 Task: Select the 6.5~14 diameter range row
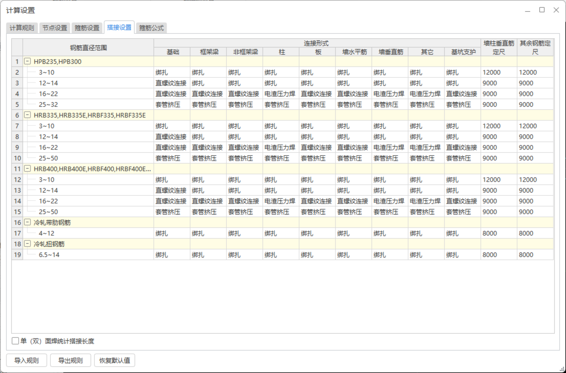(x=88, y=255)
